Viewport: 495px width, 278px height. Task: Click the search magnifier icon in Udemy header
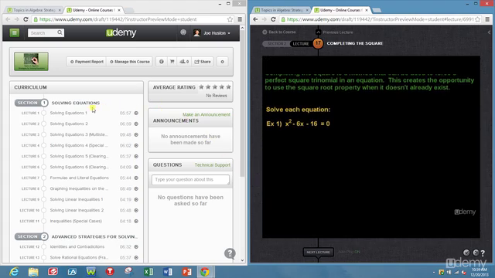tap(60, 32)
